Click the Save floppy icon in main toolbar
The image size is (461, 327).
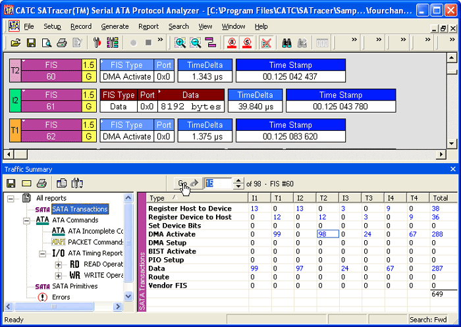point(31,43)
